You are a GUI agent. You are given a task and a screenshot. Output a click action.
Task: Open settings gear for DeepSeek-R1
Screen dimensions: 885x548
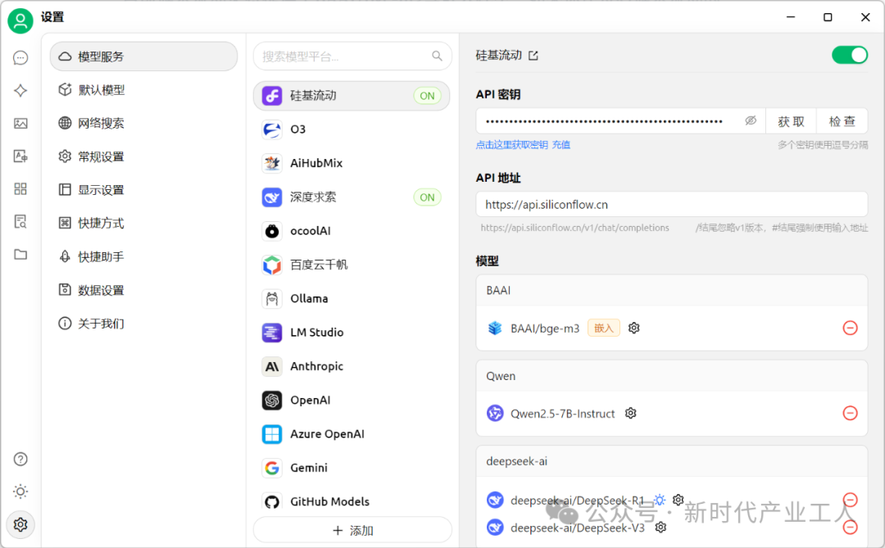[x=678, y=500]
